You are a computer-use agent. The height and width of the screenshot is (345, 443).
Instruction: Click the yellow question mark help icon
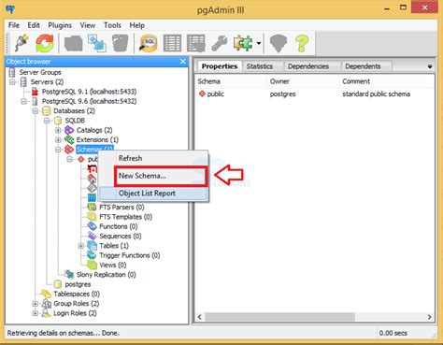(302, 43)
